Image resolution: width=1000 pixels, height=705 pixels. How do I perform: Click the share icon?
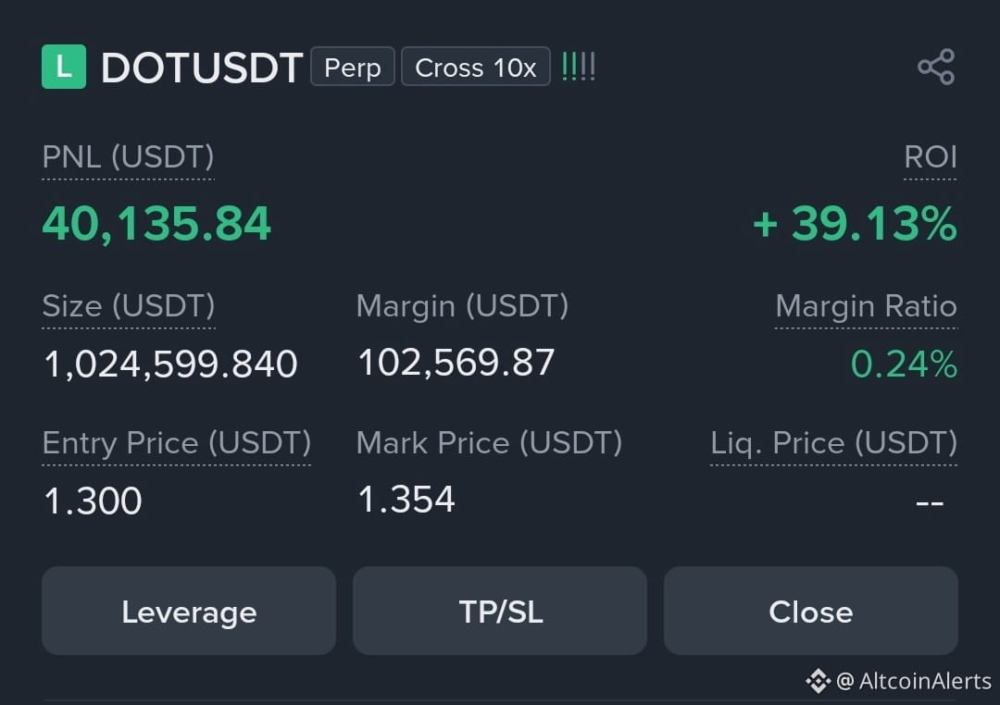click(936, 67)
